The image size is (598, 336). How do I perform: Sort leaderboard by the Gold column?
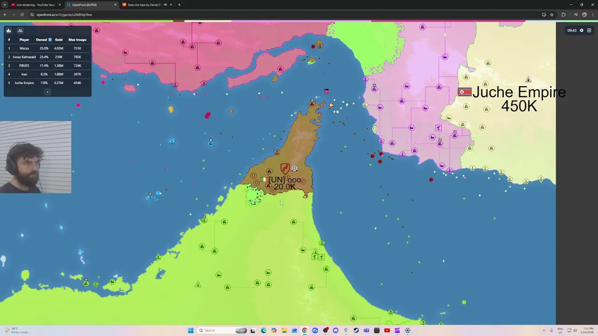[58, 40]
